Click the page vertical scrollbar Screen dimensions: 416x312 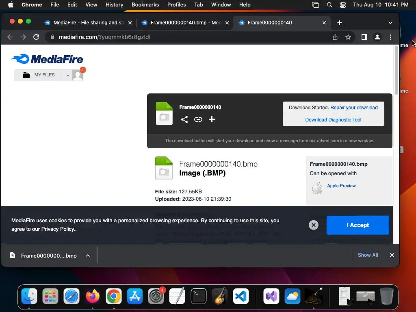(x=396, y=70)
